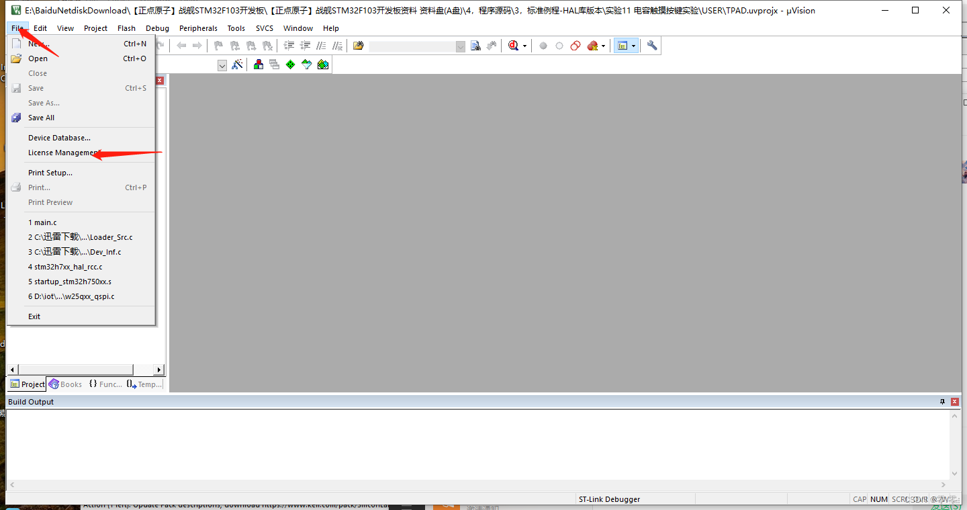
Task: Enable/disable breakpoint with the hollow circle icon
Action: [559, 46]
